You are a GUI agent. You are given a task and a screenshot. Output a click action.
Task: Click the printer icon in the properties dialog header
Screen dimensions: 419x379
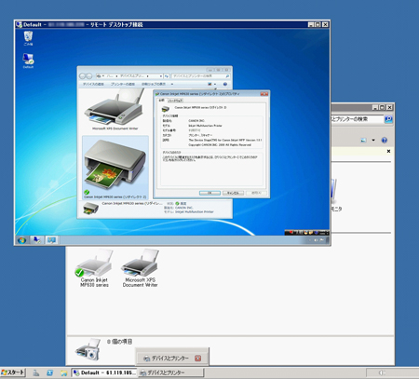click(166, 109)
